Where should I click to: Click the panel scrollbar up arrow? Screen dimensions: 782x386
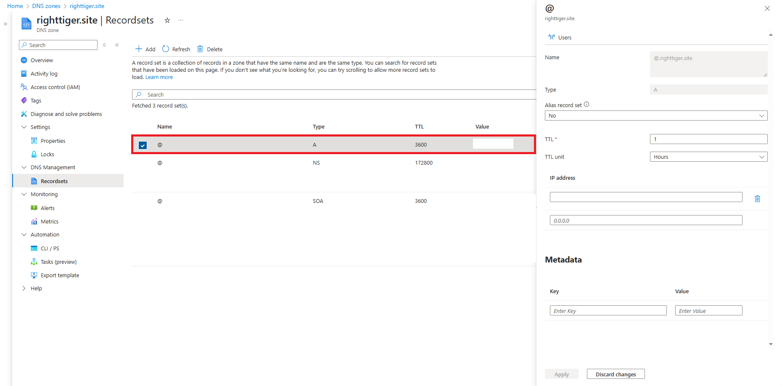(771, 35)
